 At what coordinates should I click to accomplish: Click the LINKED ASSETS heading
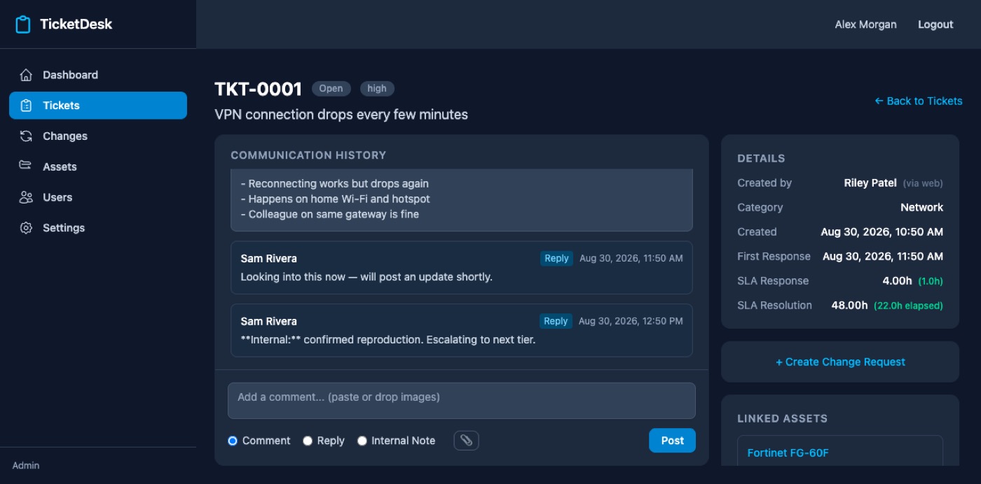782,418
